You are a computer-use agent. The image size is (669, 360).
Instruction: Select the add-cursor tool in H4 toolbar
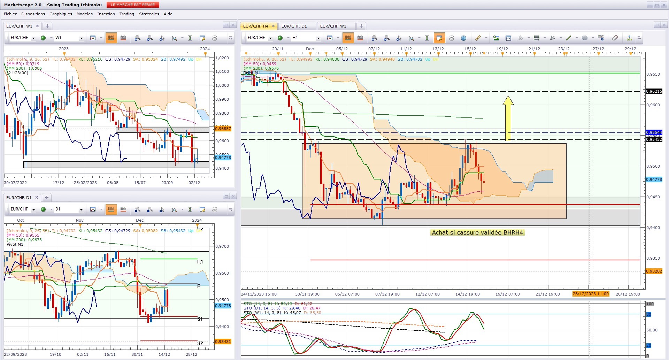point(399,38)
